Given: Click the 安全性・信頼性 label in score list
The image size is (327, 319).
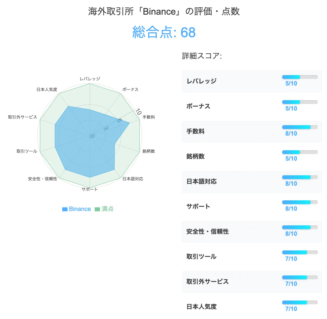Looking at the screenshot, I should [x=208, y=231].
